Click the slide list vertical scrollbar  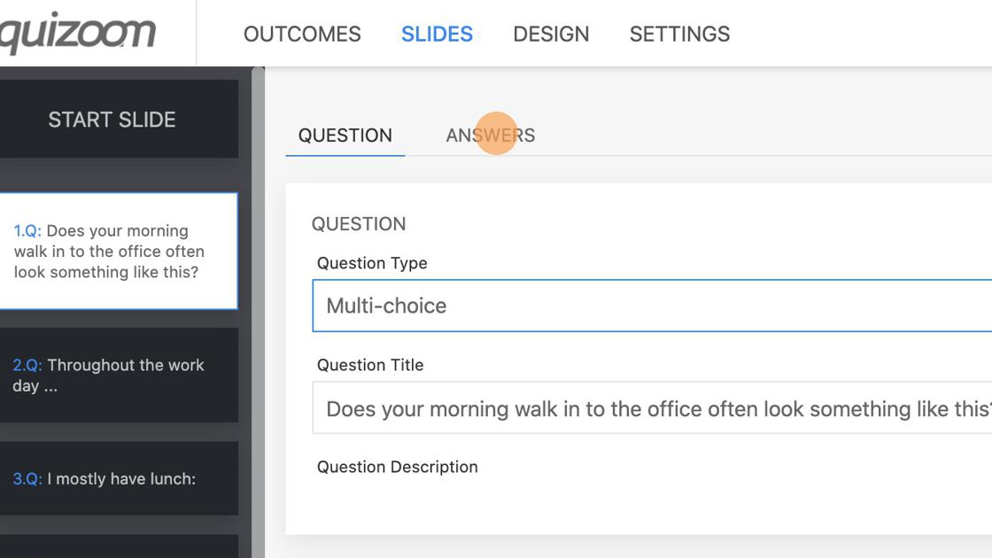point(258,310)
